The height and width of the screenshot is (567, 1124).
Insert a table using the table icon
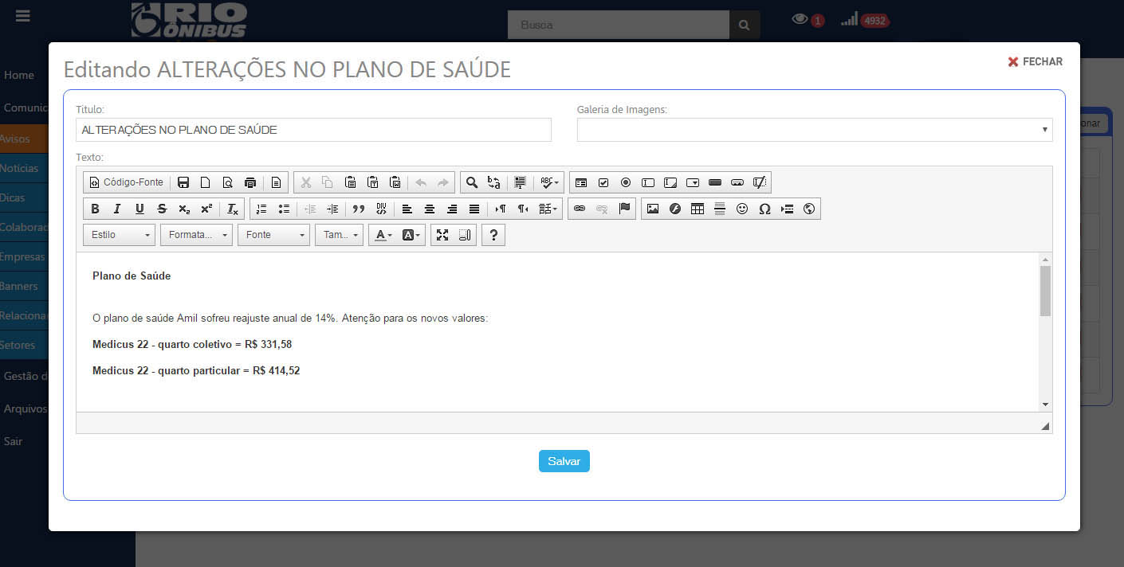[698, 209]
